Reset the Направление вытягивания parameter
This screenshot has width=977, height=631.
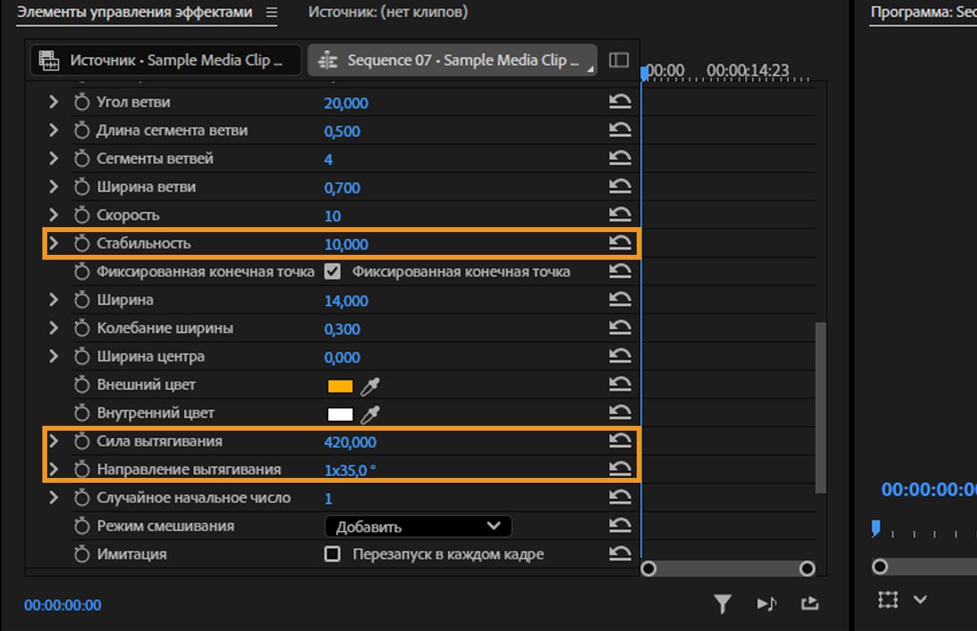[x=620, y=469]
